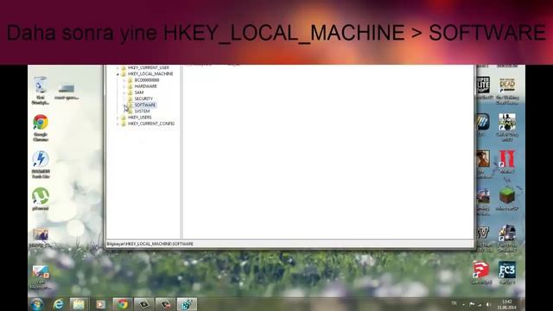Image resolution: width=553 pixels, height=311 pixels.
Task: Select the SAM registry key
Action: click(139, 92)
